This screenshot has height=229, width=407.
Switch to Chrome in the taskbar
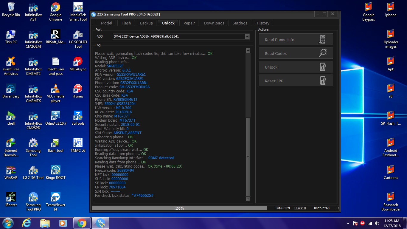[x=82, y=223]
